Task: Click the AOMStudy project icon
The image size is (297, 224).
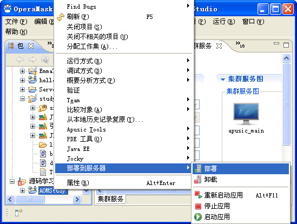Action: click(32, 190)
